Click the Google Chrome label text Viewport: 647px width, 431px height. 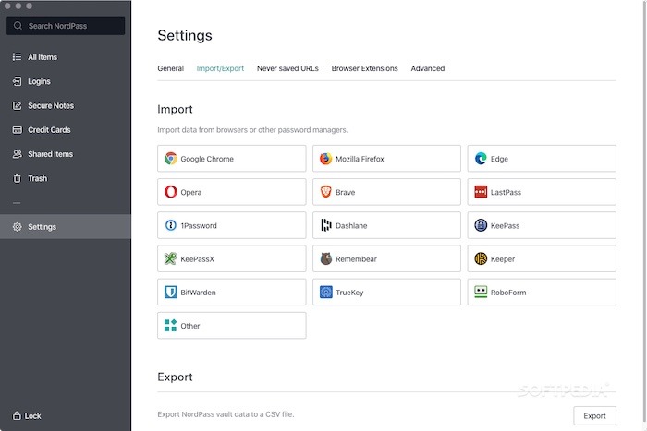(207, 159)
